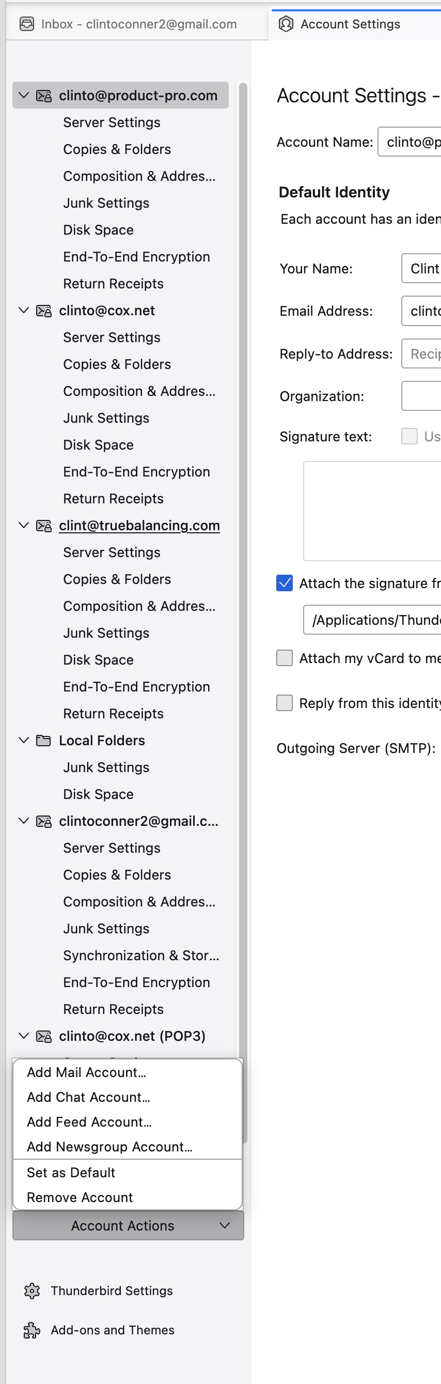The image size is (441, 1384).
Task: Click the Signature text box
Action: point(372,511)
